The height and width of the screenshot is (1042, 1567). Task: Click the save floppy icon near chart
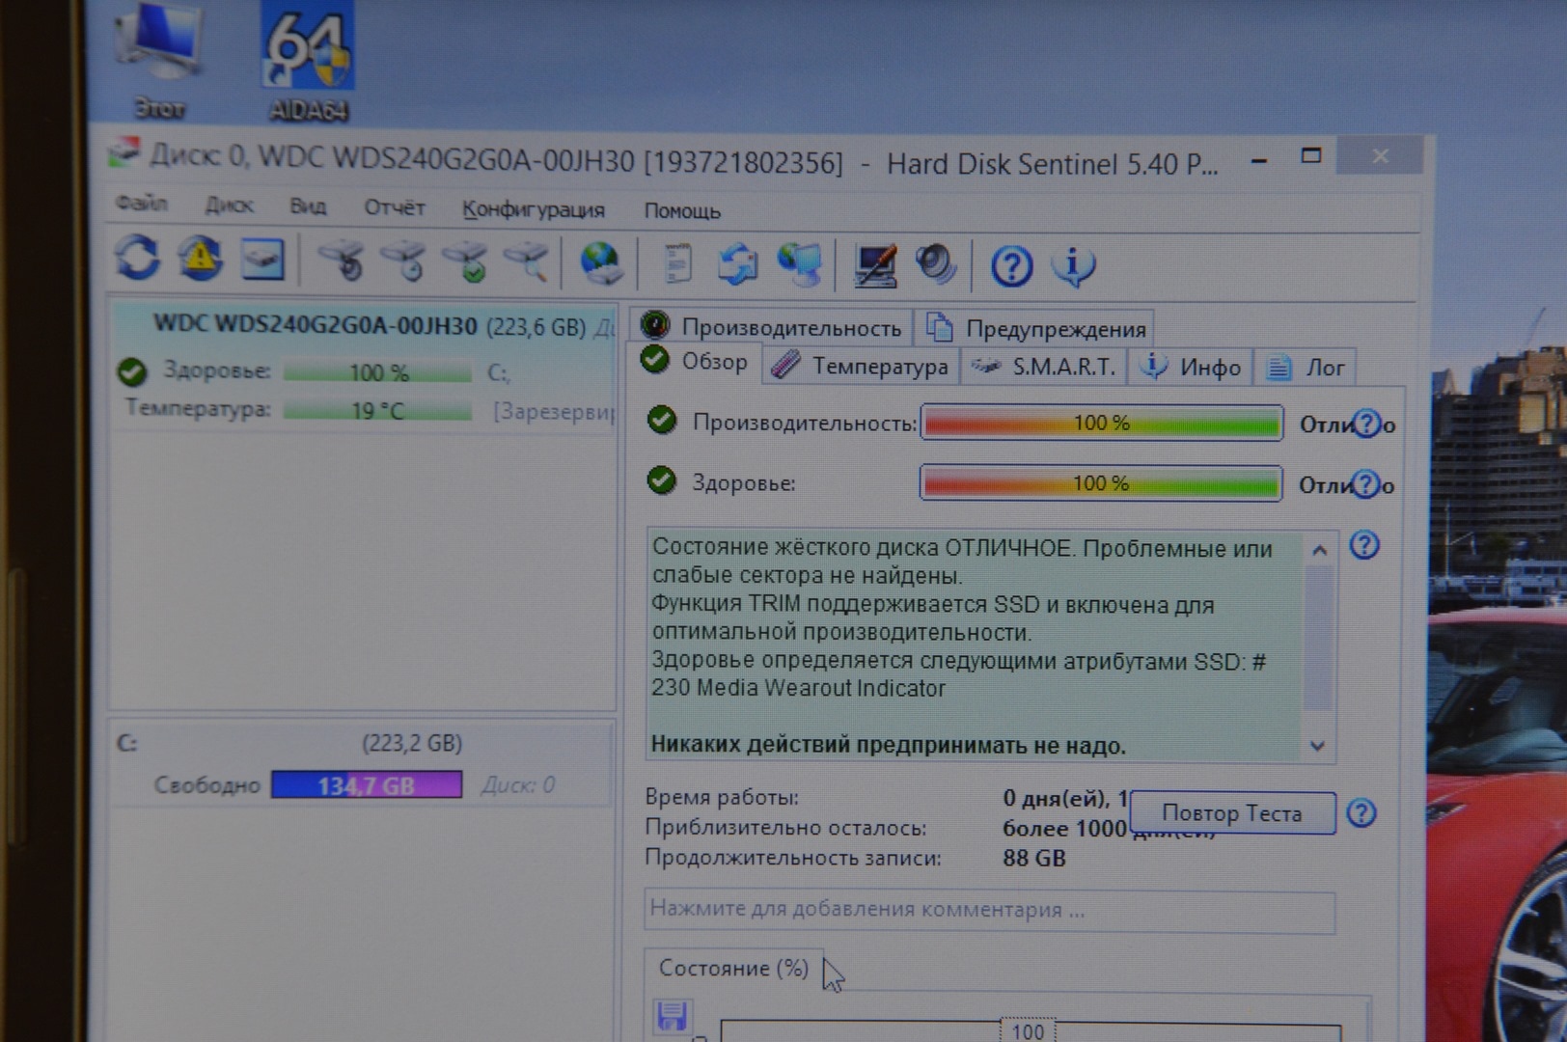coord(672,1016)
